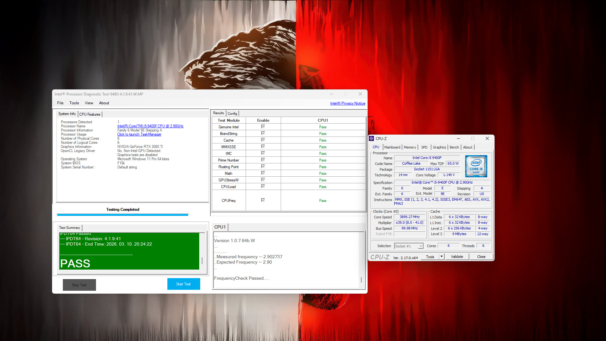Select the Config tab
This screenshot has height=341, width=606.
pyautogui.click(x=232, y=113)
